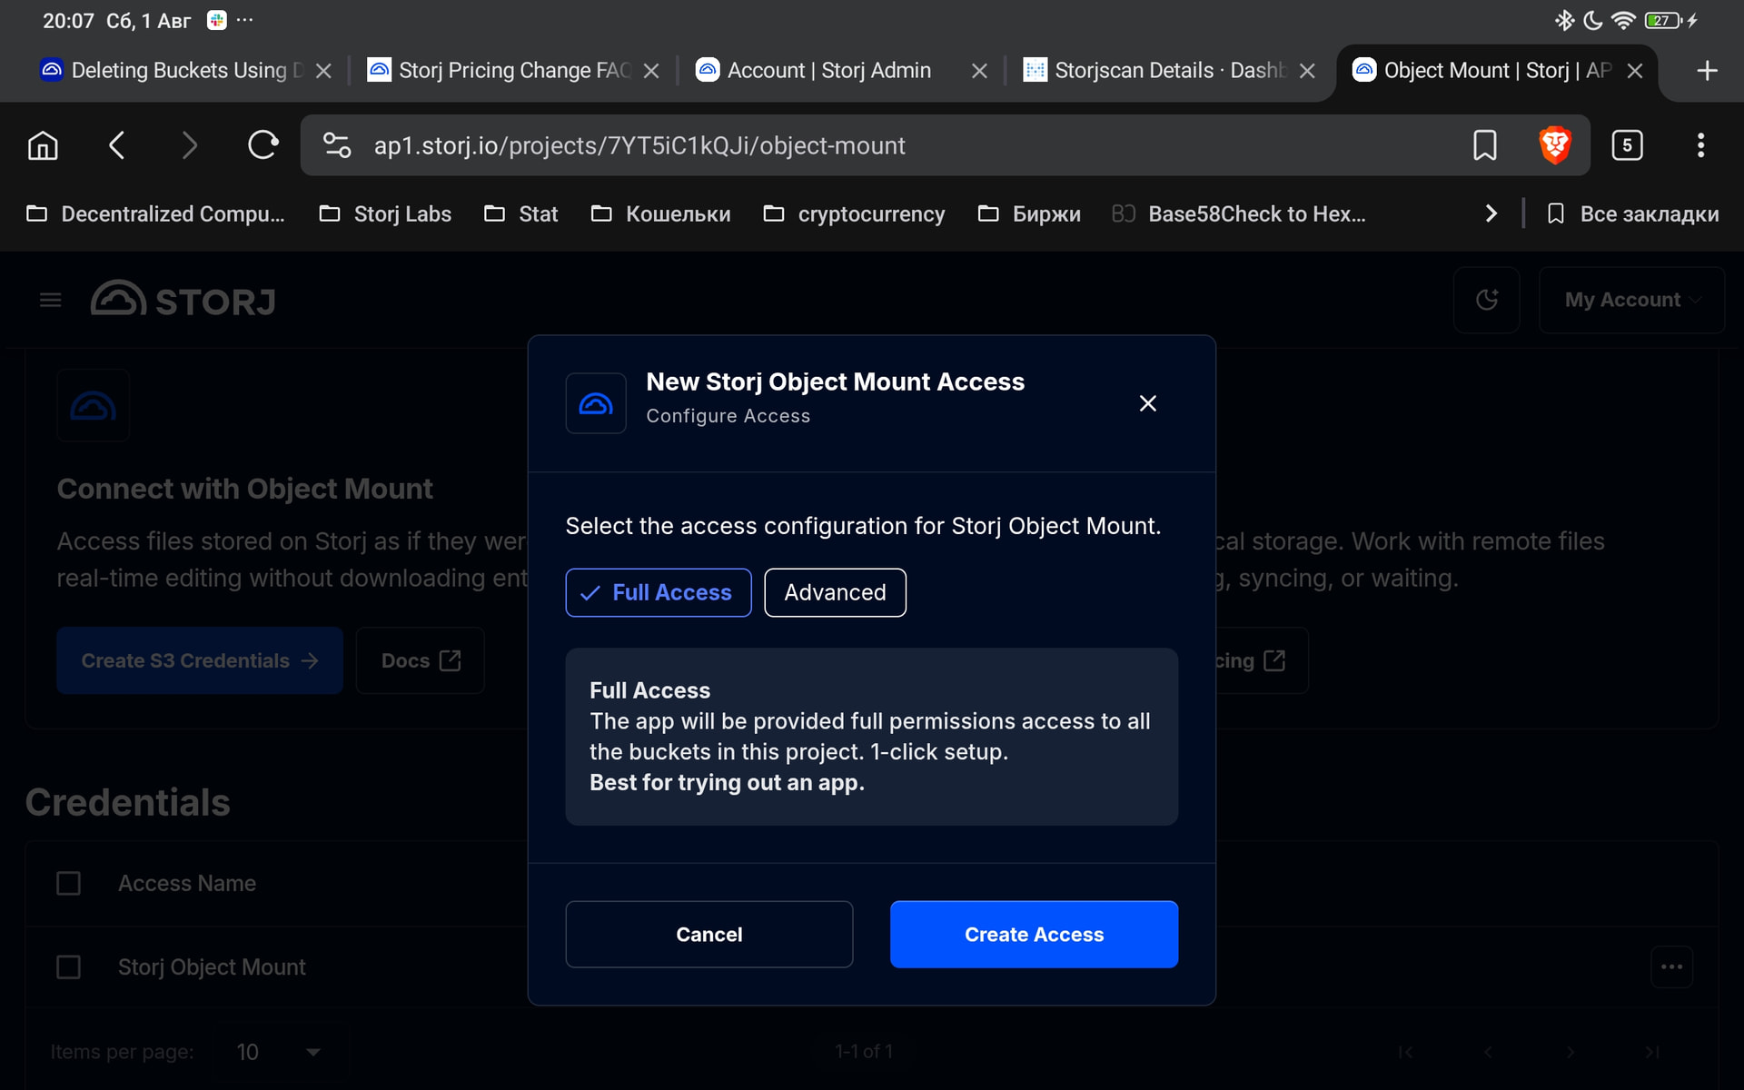Tap do-not-disturb moon icon
This screenshot has height=1090, width=1744.
click(1593, 21)
